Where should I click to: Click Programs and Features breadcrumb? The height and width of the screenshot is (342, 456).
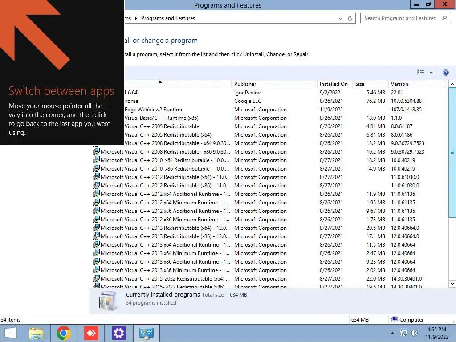pos(168,18)
